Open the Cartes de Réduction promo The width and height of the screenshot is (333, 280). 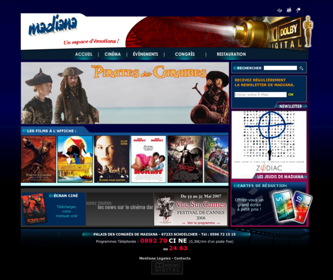270,204
